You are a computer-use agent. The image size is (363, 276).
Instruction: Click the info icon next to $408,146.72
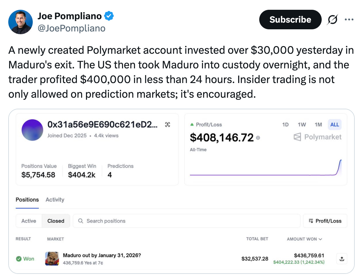(x=258, y=138)
